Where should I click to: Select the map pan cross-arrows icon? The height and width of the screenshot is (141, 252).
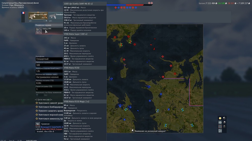(220, 122)
